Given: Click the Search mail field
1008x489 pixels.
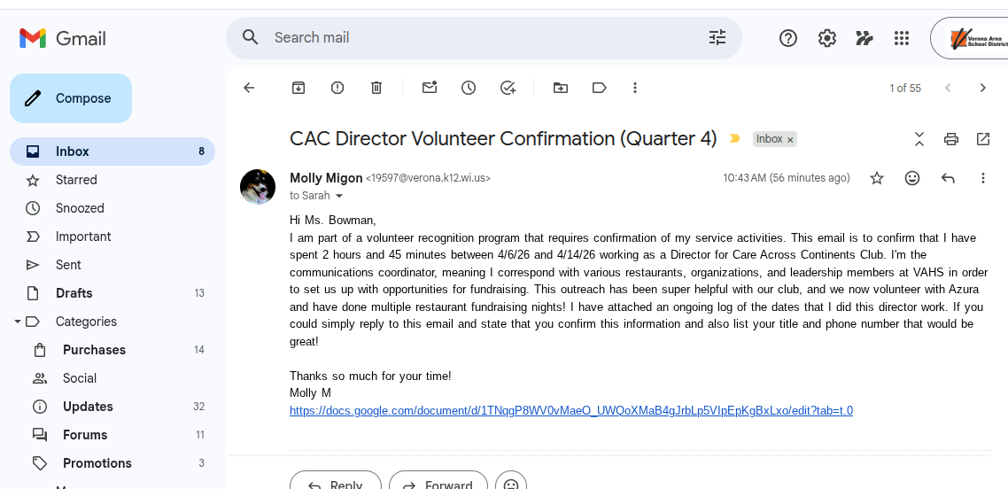Looking at the screenshot, I should pyautogui.click(x=478, y=37).
